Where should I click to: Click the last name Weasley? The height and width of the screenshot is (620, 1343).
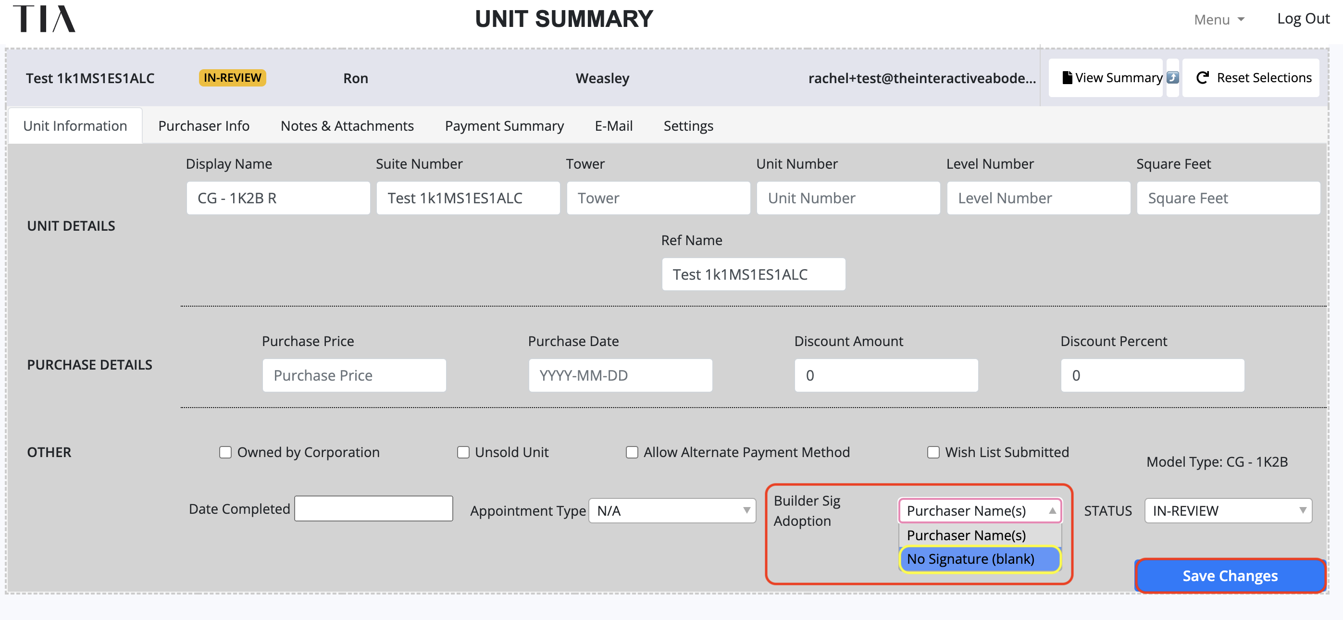(602, 78)
